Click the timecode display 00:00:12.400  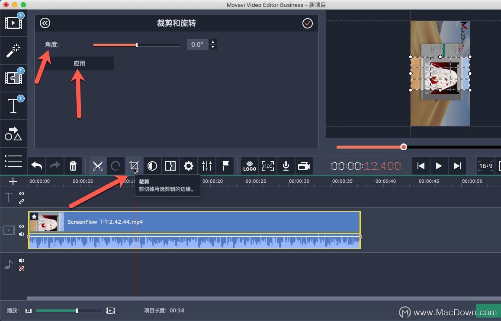click(366, 166)
